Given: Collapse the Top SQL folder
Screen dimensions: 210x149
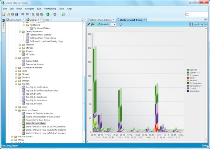Looking at the screenshot, I should click(16, 84).
